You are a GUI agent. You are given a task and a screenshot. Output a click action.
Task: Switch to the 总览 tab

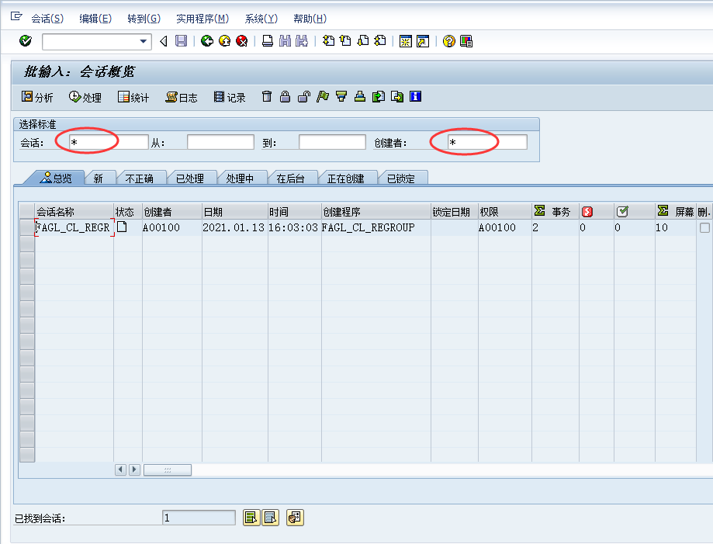point(56,178)
